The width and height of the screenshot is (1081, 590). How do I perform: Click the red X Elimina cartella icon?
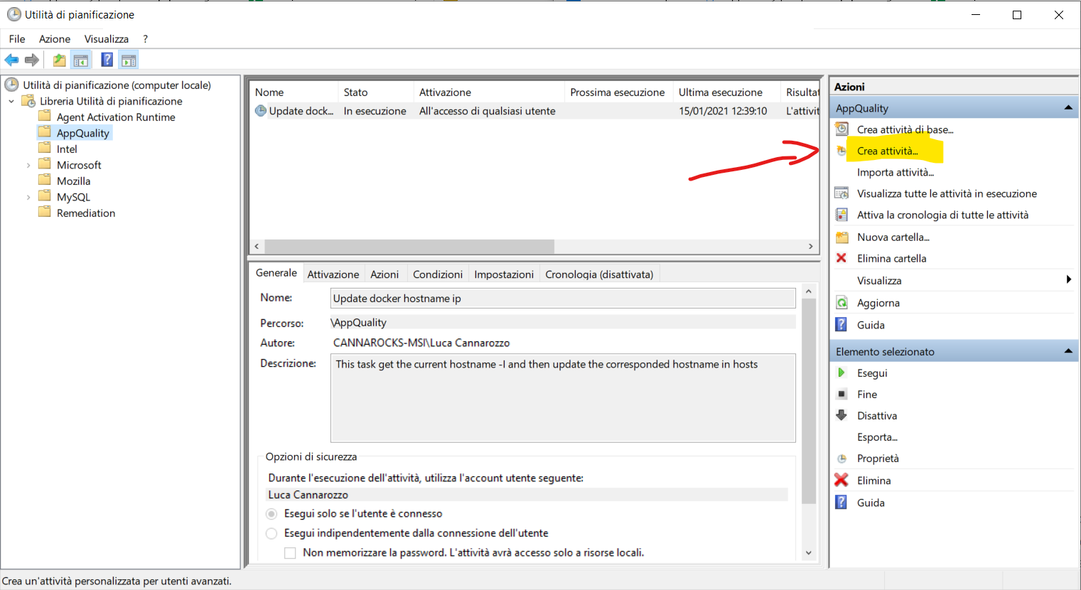(x=841, y=258)
